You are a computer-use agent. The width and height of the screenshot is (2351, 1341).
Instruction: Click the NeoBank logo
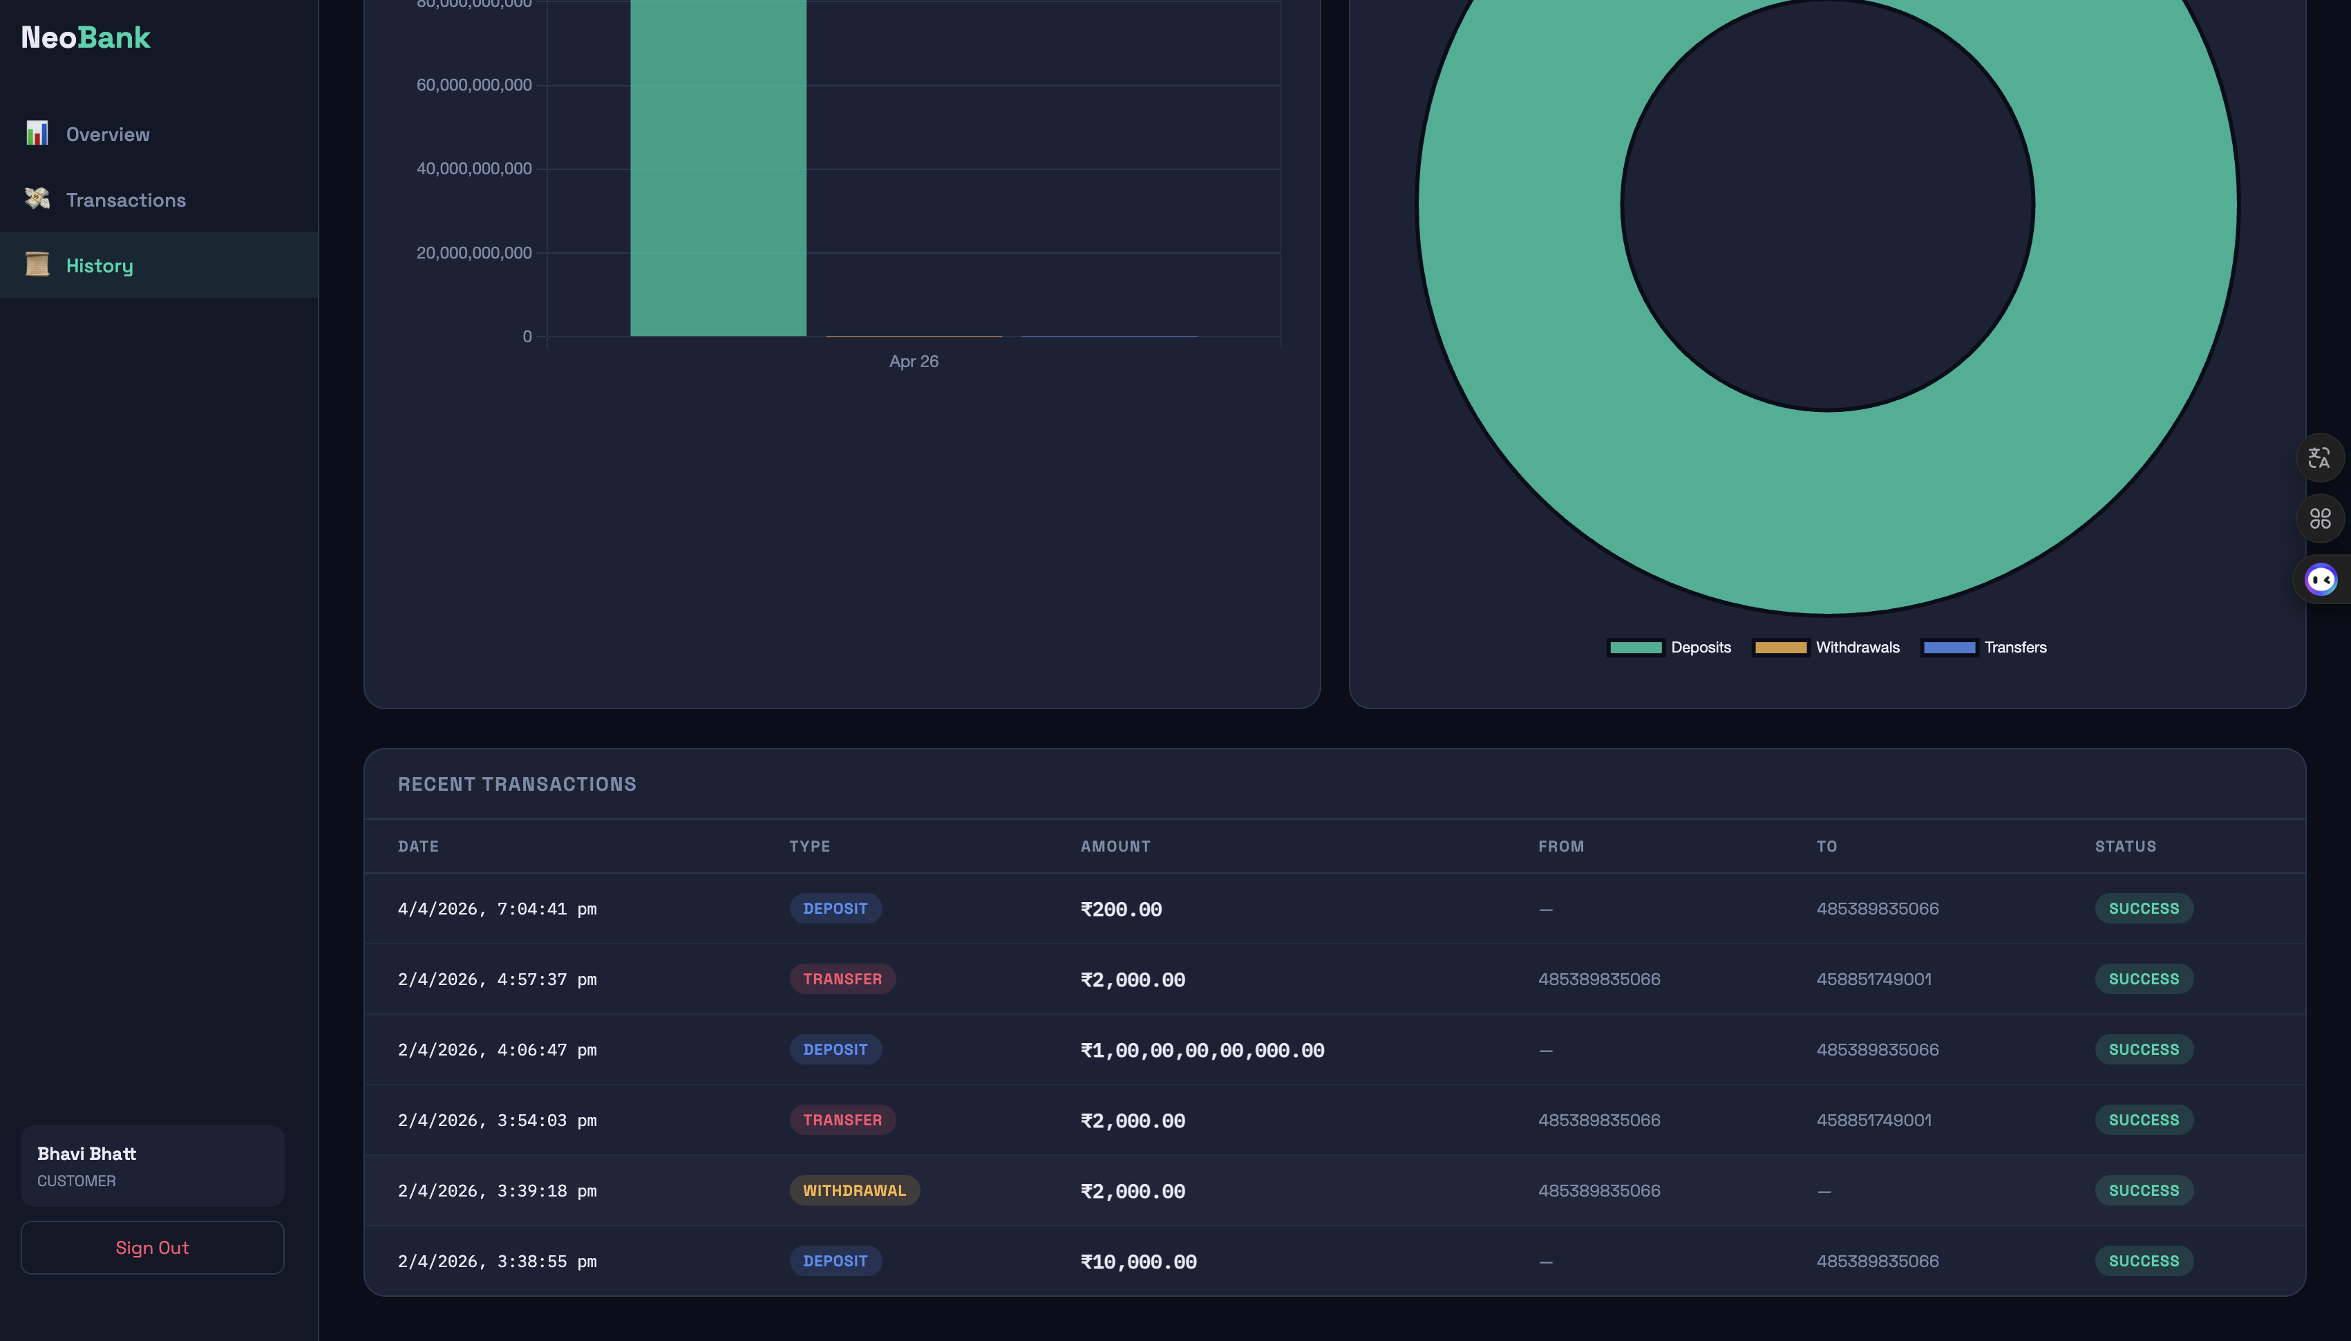point(86,38)
